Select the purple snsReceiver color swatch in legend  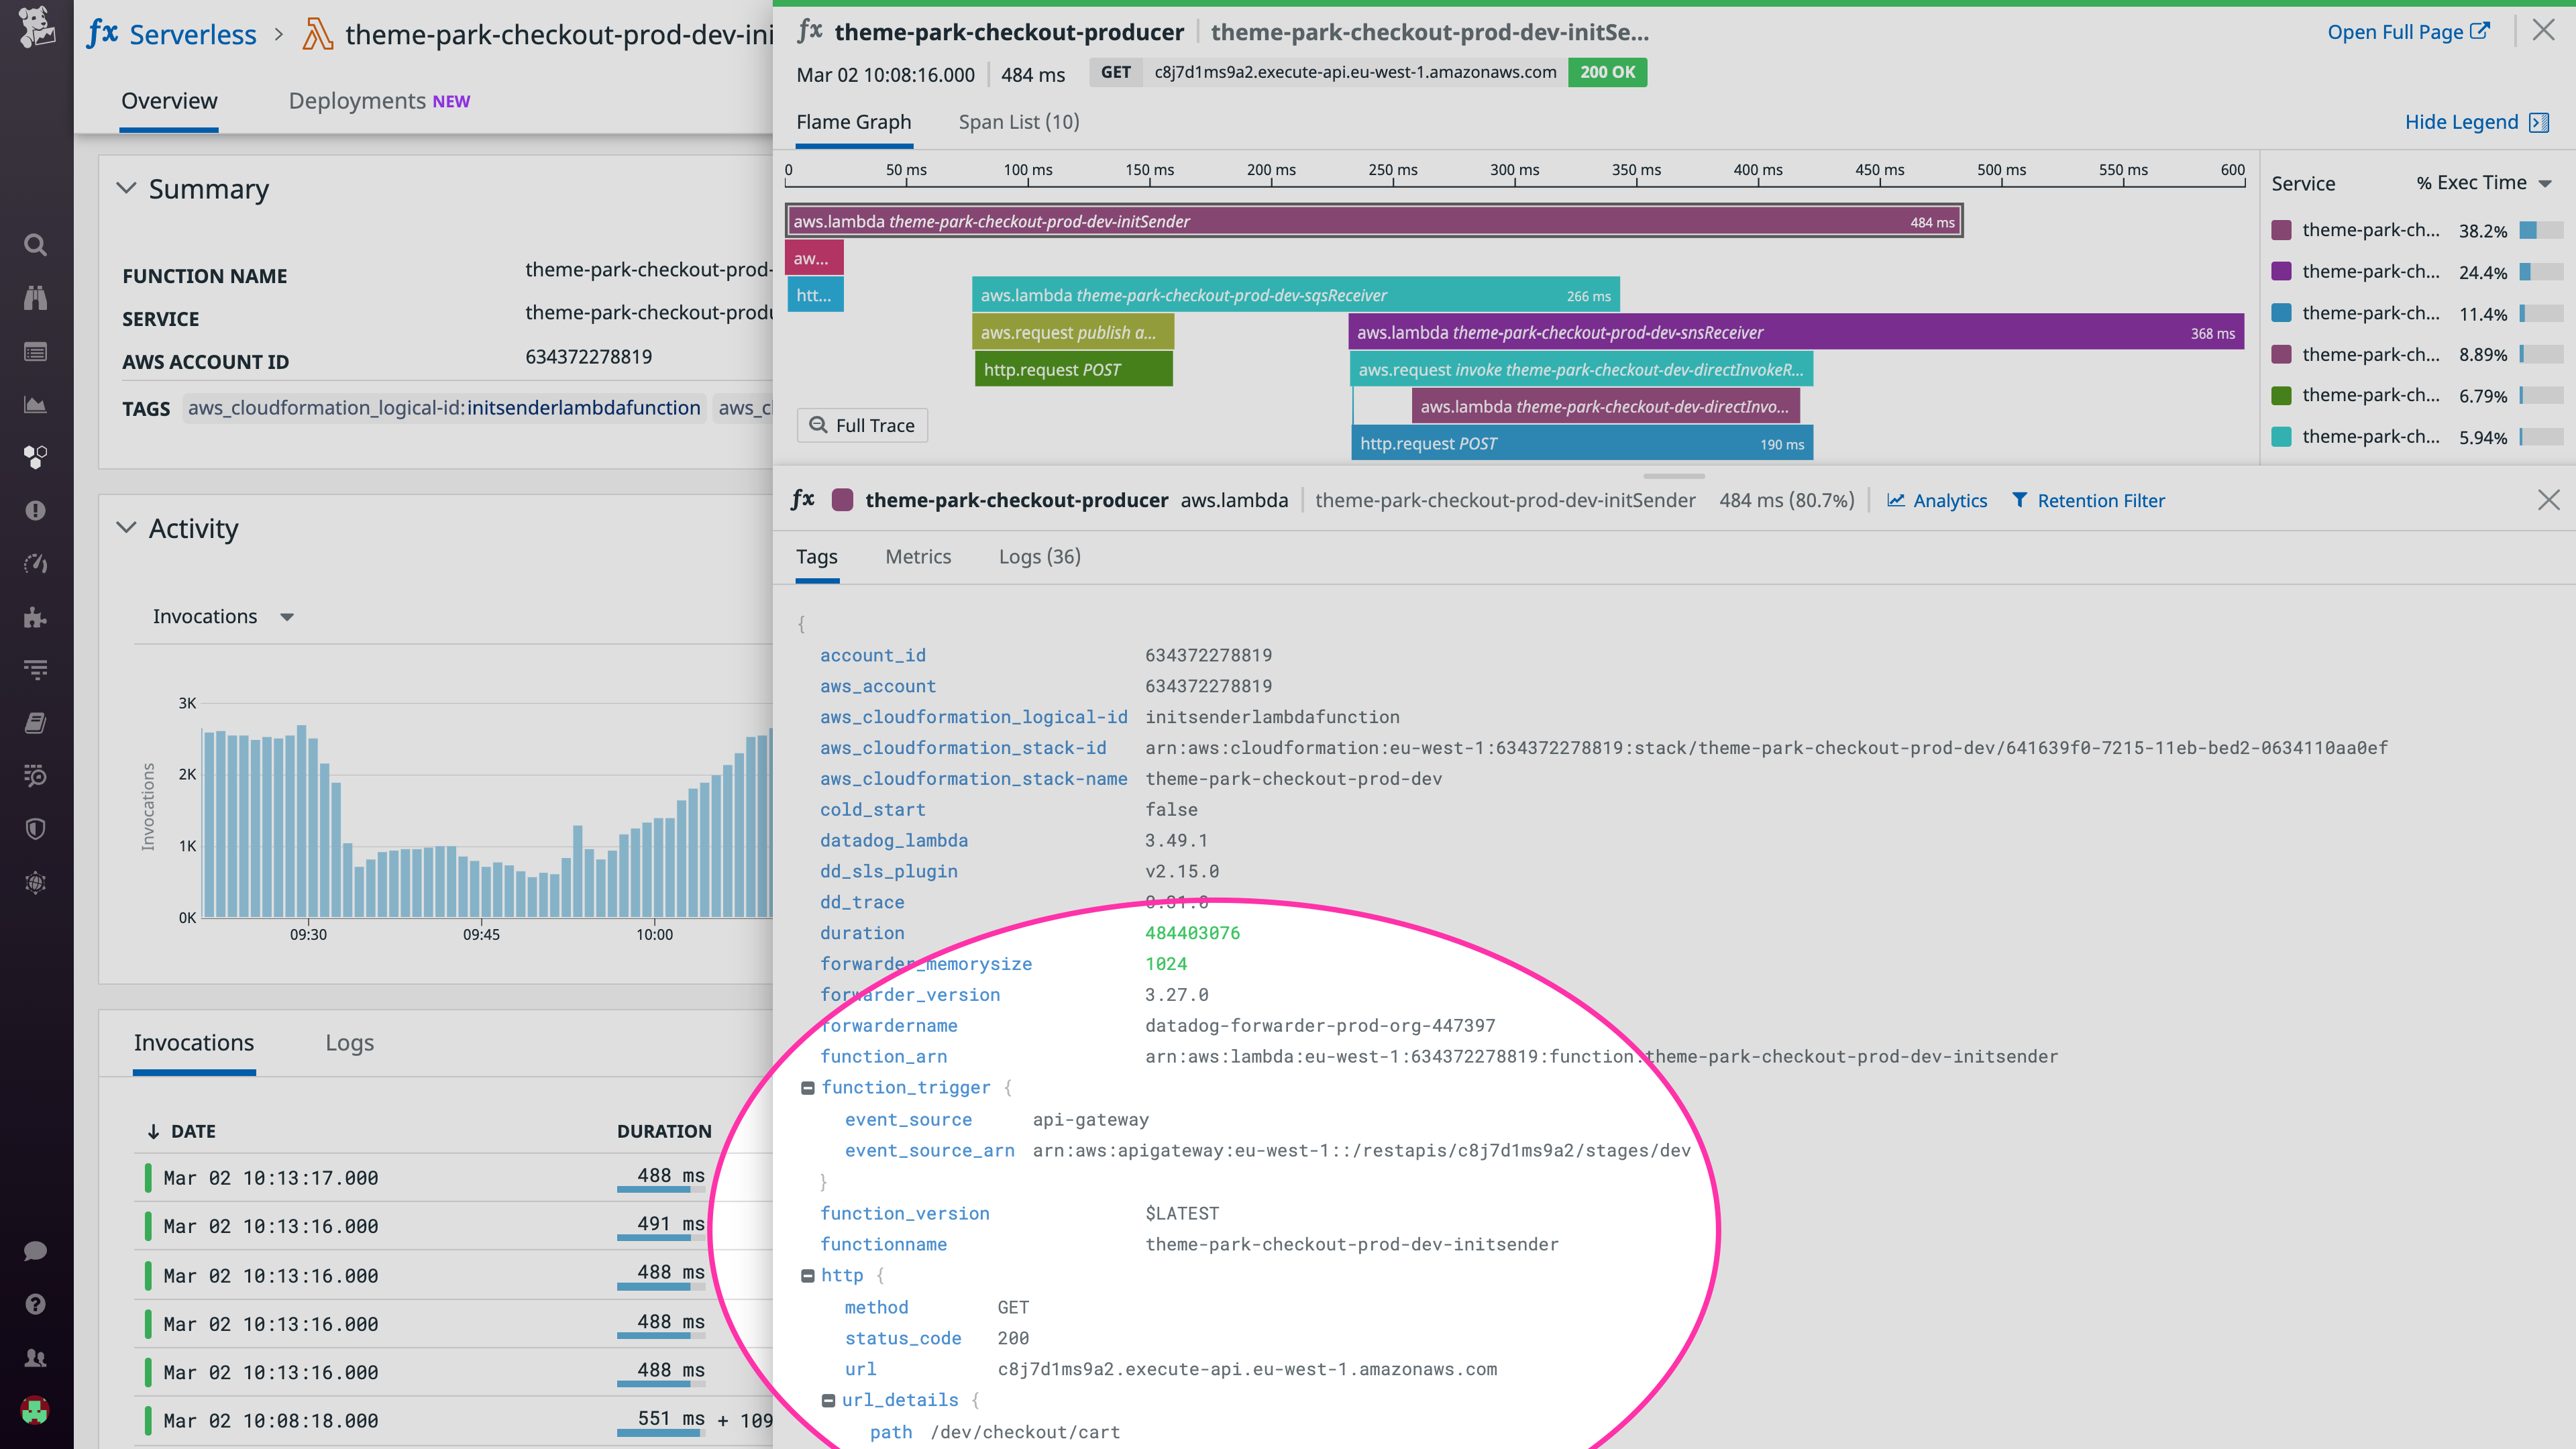click(2282, 271)
